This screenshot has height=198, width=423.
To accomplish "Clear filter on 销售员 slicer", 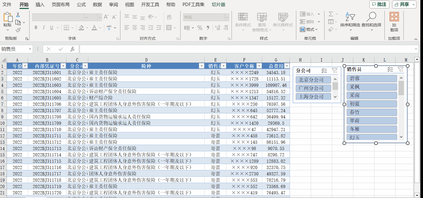I will tap(401, 69).
